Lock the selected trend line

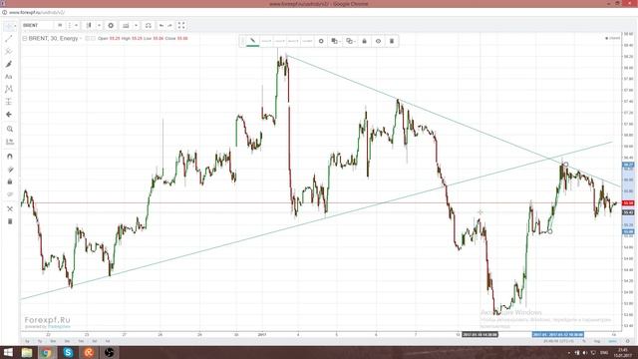tap(365, 41)
